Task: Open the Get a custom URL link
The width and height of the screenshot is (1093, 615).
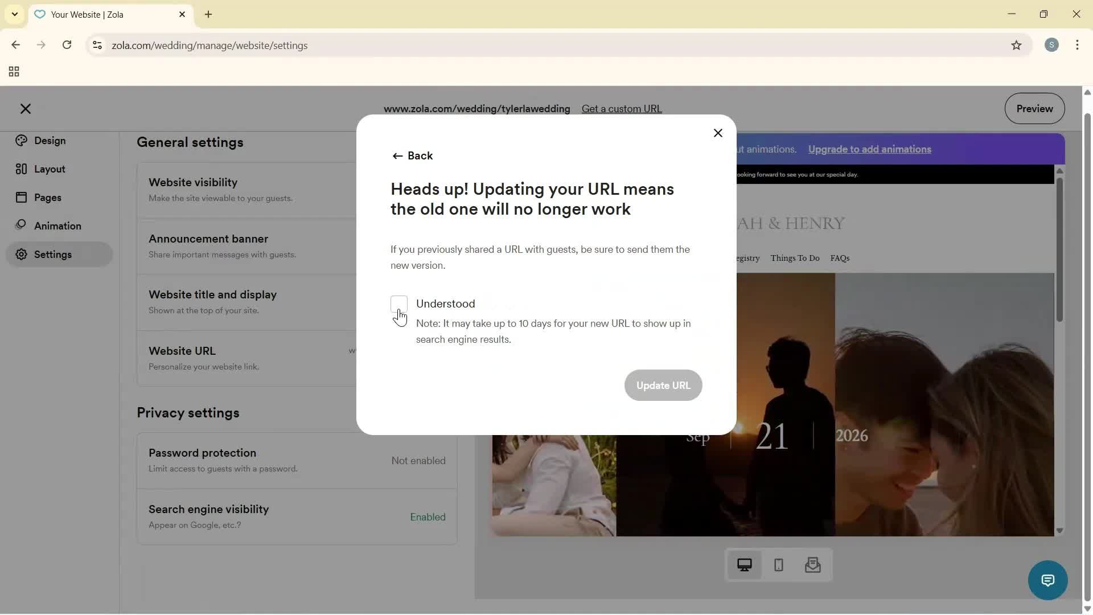Action: pyautogui.click(x=621, y=108)
